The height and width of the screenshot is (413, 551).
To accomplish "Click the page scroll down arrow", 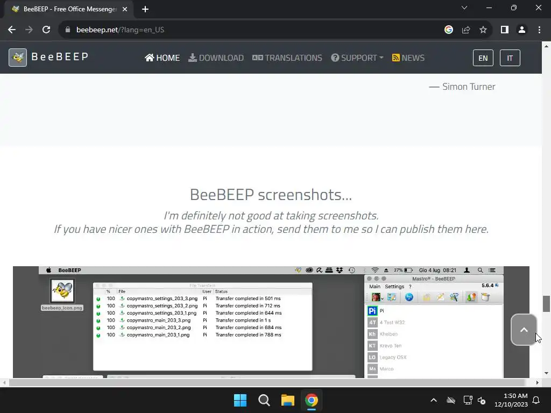I will pyautogui.click(x=546, y=373).
